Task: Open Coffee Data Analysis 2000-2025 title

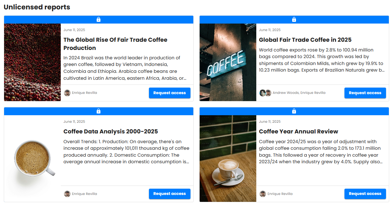Action: (x=111, y=132)
